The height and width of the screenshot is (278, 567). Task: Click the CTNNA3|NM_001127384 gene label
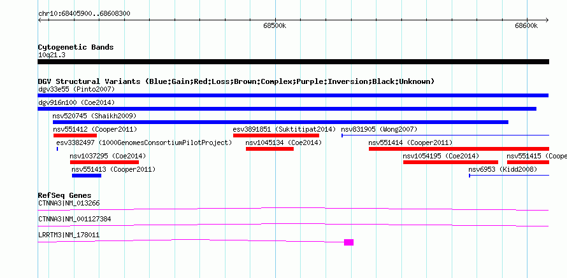point(75,219)
